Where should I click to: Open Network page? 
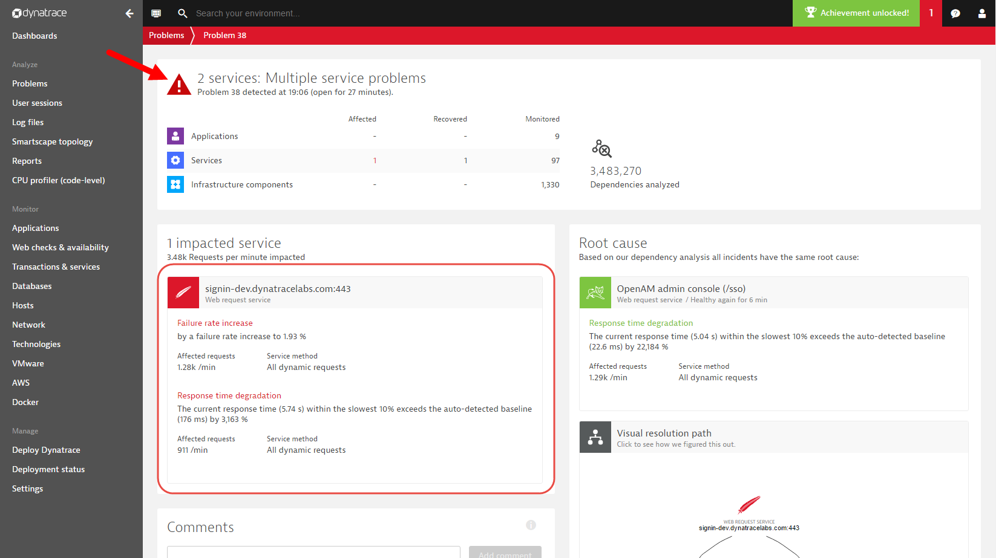[28, 325]
